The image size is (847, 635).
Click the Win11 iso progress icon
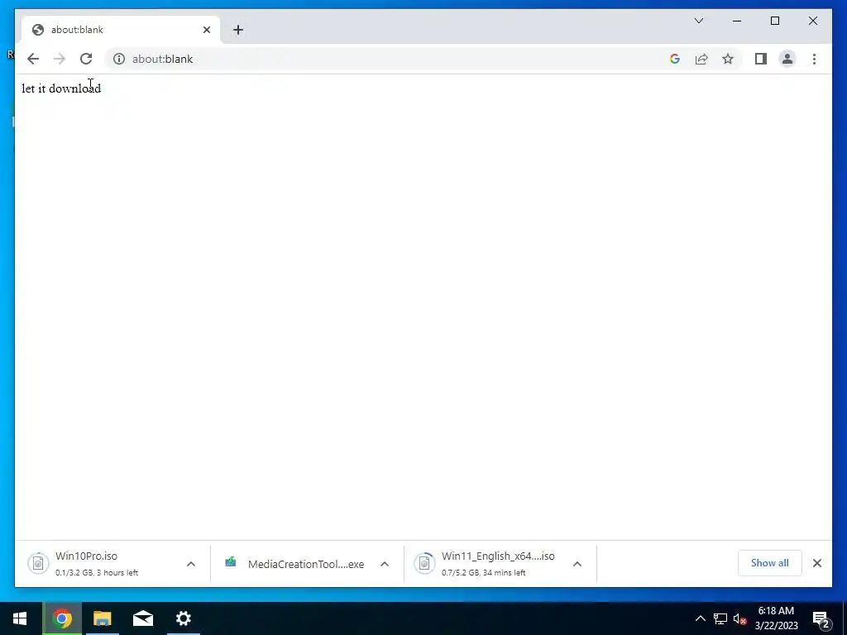click(x=424, y=564)
